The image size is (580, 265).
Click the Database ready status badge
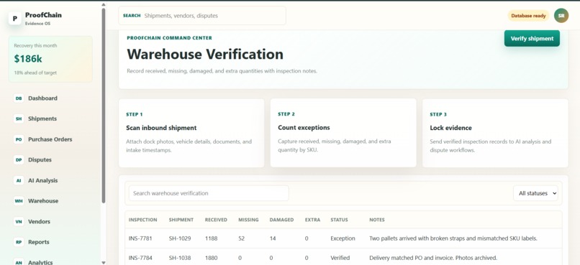pos(528,16)
